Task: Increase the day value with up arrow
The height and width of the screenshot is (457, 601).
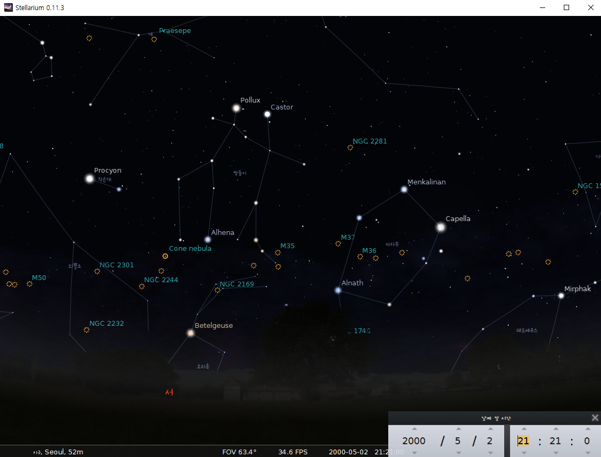Action: (x=490, y=429)
